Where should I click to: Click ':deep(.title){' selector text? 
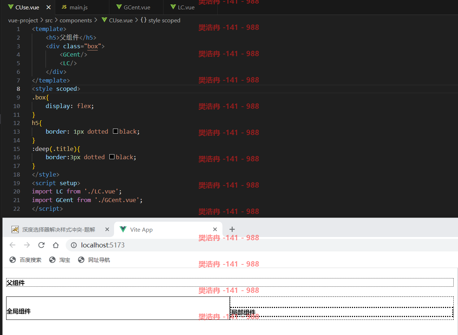pos(56,149)
